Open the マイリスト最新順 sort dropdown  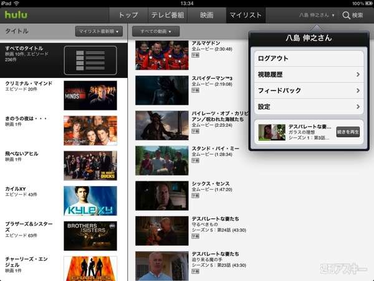point(98,31)
